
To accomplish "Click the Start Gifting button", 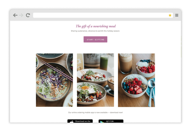I will [95, 39].
